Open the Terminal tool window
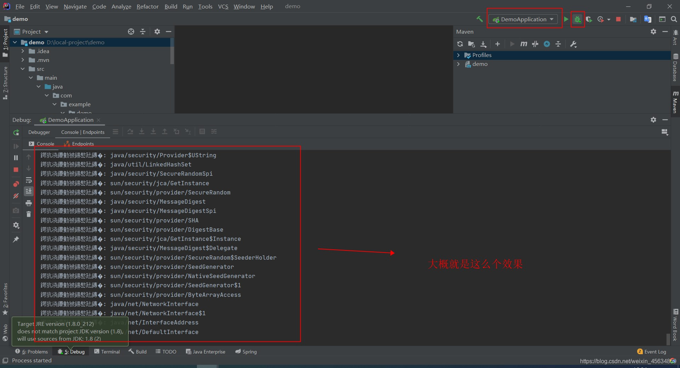The image size is (680, 368). (x=107, y=352)
